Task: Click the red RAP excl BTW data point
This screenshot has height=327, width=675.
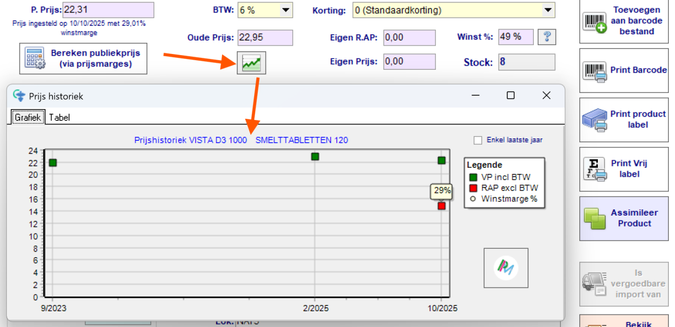Action: click(x=442, y=206)
